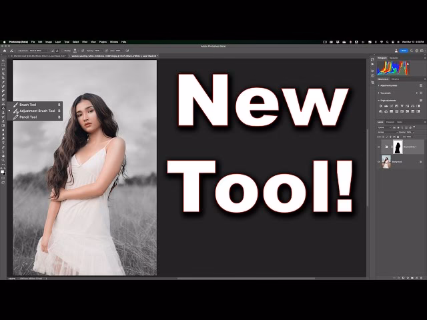
Task: Expand Your presets section
Action: pyautogui.click(x=378, y=93)
